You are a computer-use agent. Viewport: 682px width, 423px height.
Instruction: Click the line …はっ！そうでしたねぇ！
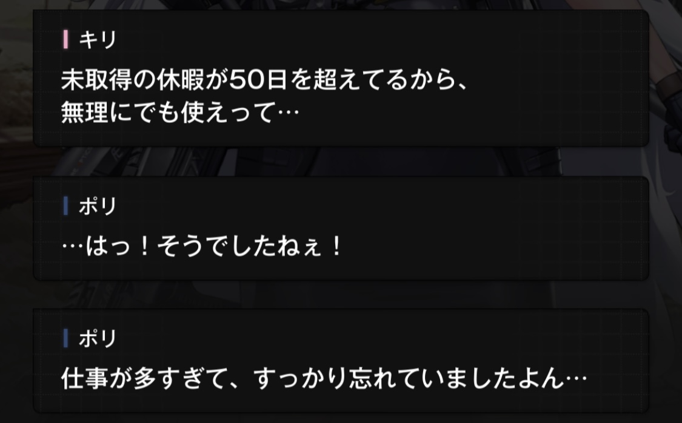pyautogui.click(x=202, y=246)
